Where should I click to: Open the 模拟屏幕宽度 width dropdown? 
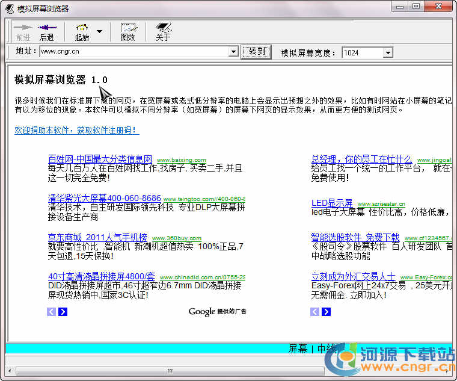click(x=387, y=53)
